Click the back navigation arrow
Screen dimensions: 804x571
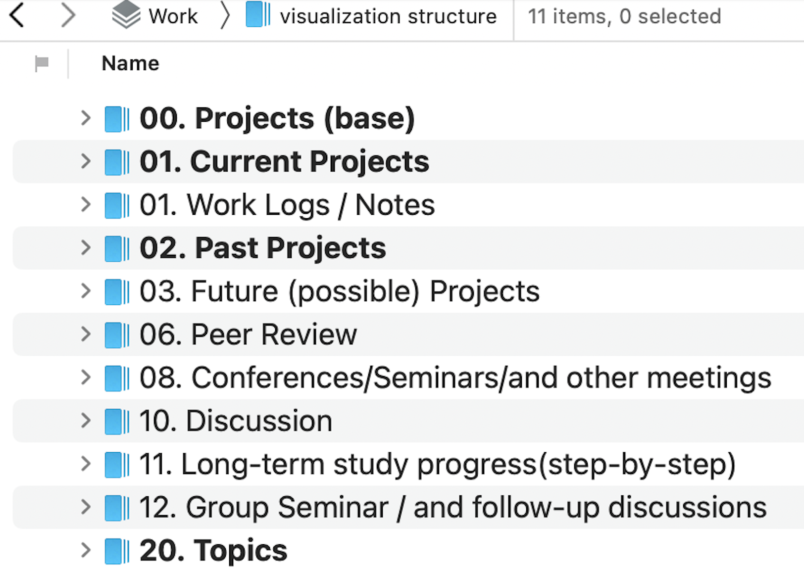point(17,15)
